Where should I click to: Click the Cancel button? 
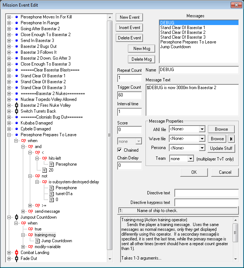[x=225, y=172]
